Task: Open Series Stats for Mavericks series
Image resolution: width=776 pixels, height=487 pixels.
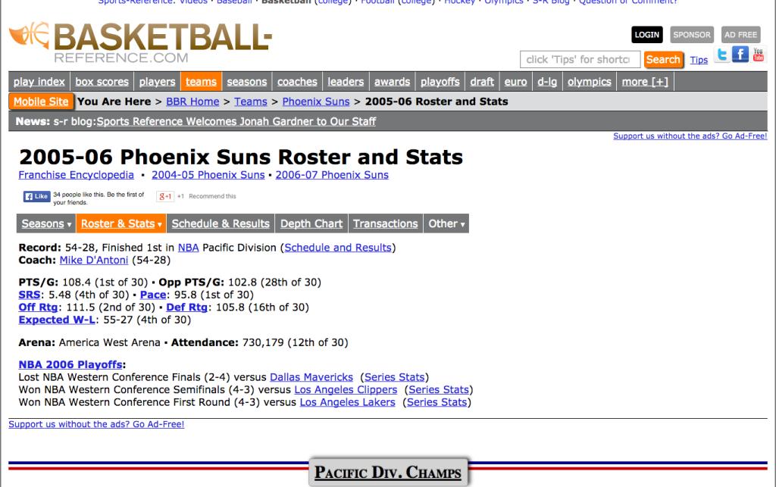Action: point(394,376)
